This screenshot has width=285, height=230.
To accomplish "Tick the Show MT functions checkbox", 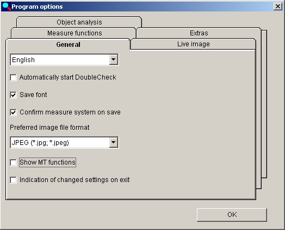I will point(13,162).
